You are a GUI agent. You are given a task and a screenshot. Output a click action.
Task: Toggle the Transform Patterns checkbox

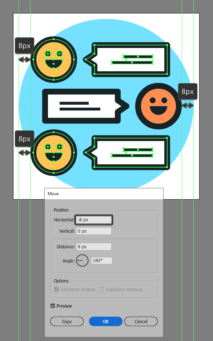click(102, 289)
